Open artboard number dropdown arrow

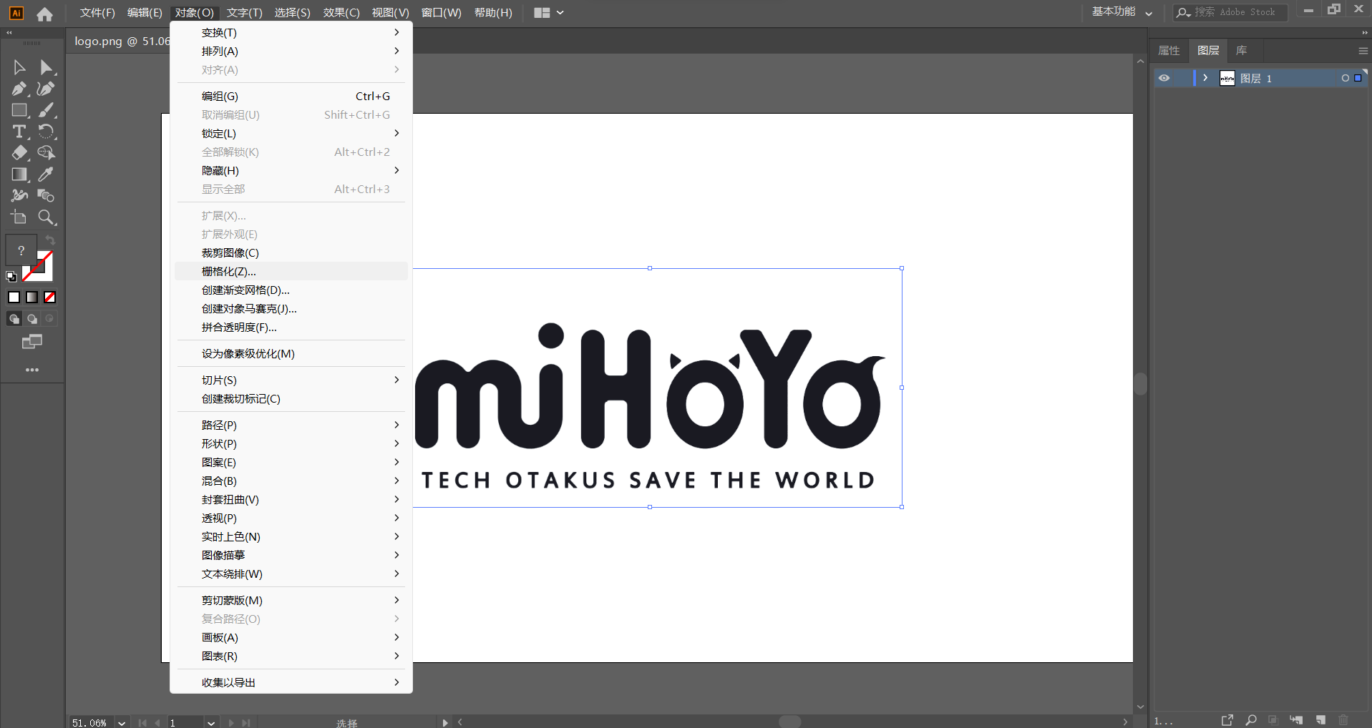[x=211, y=722]
